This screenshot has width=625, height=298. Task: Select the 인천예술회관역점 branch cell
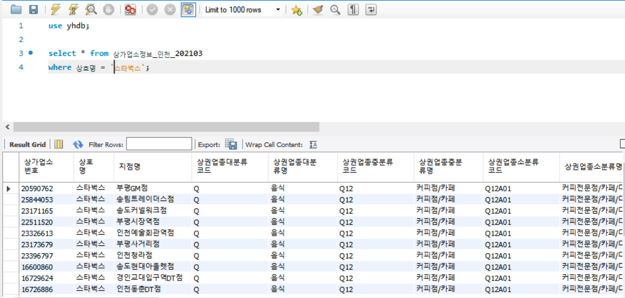click(x=152, y=233)
